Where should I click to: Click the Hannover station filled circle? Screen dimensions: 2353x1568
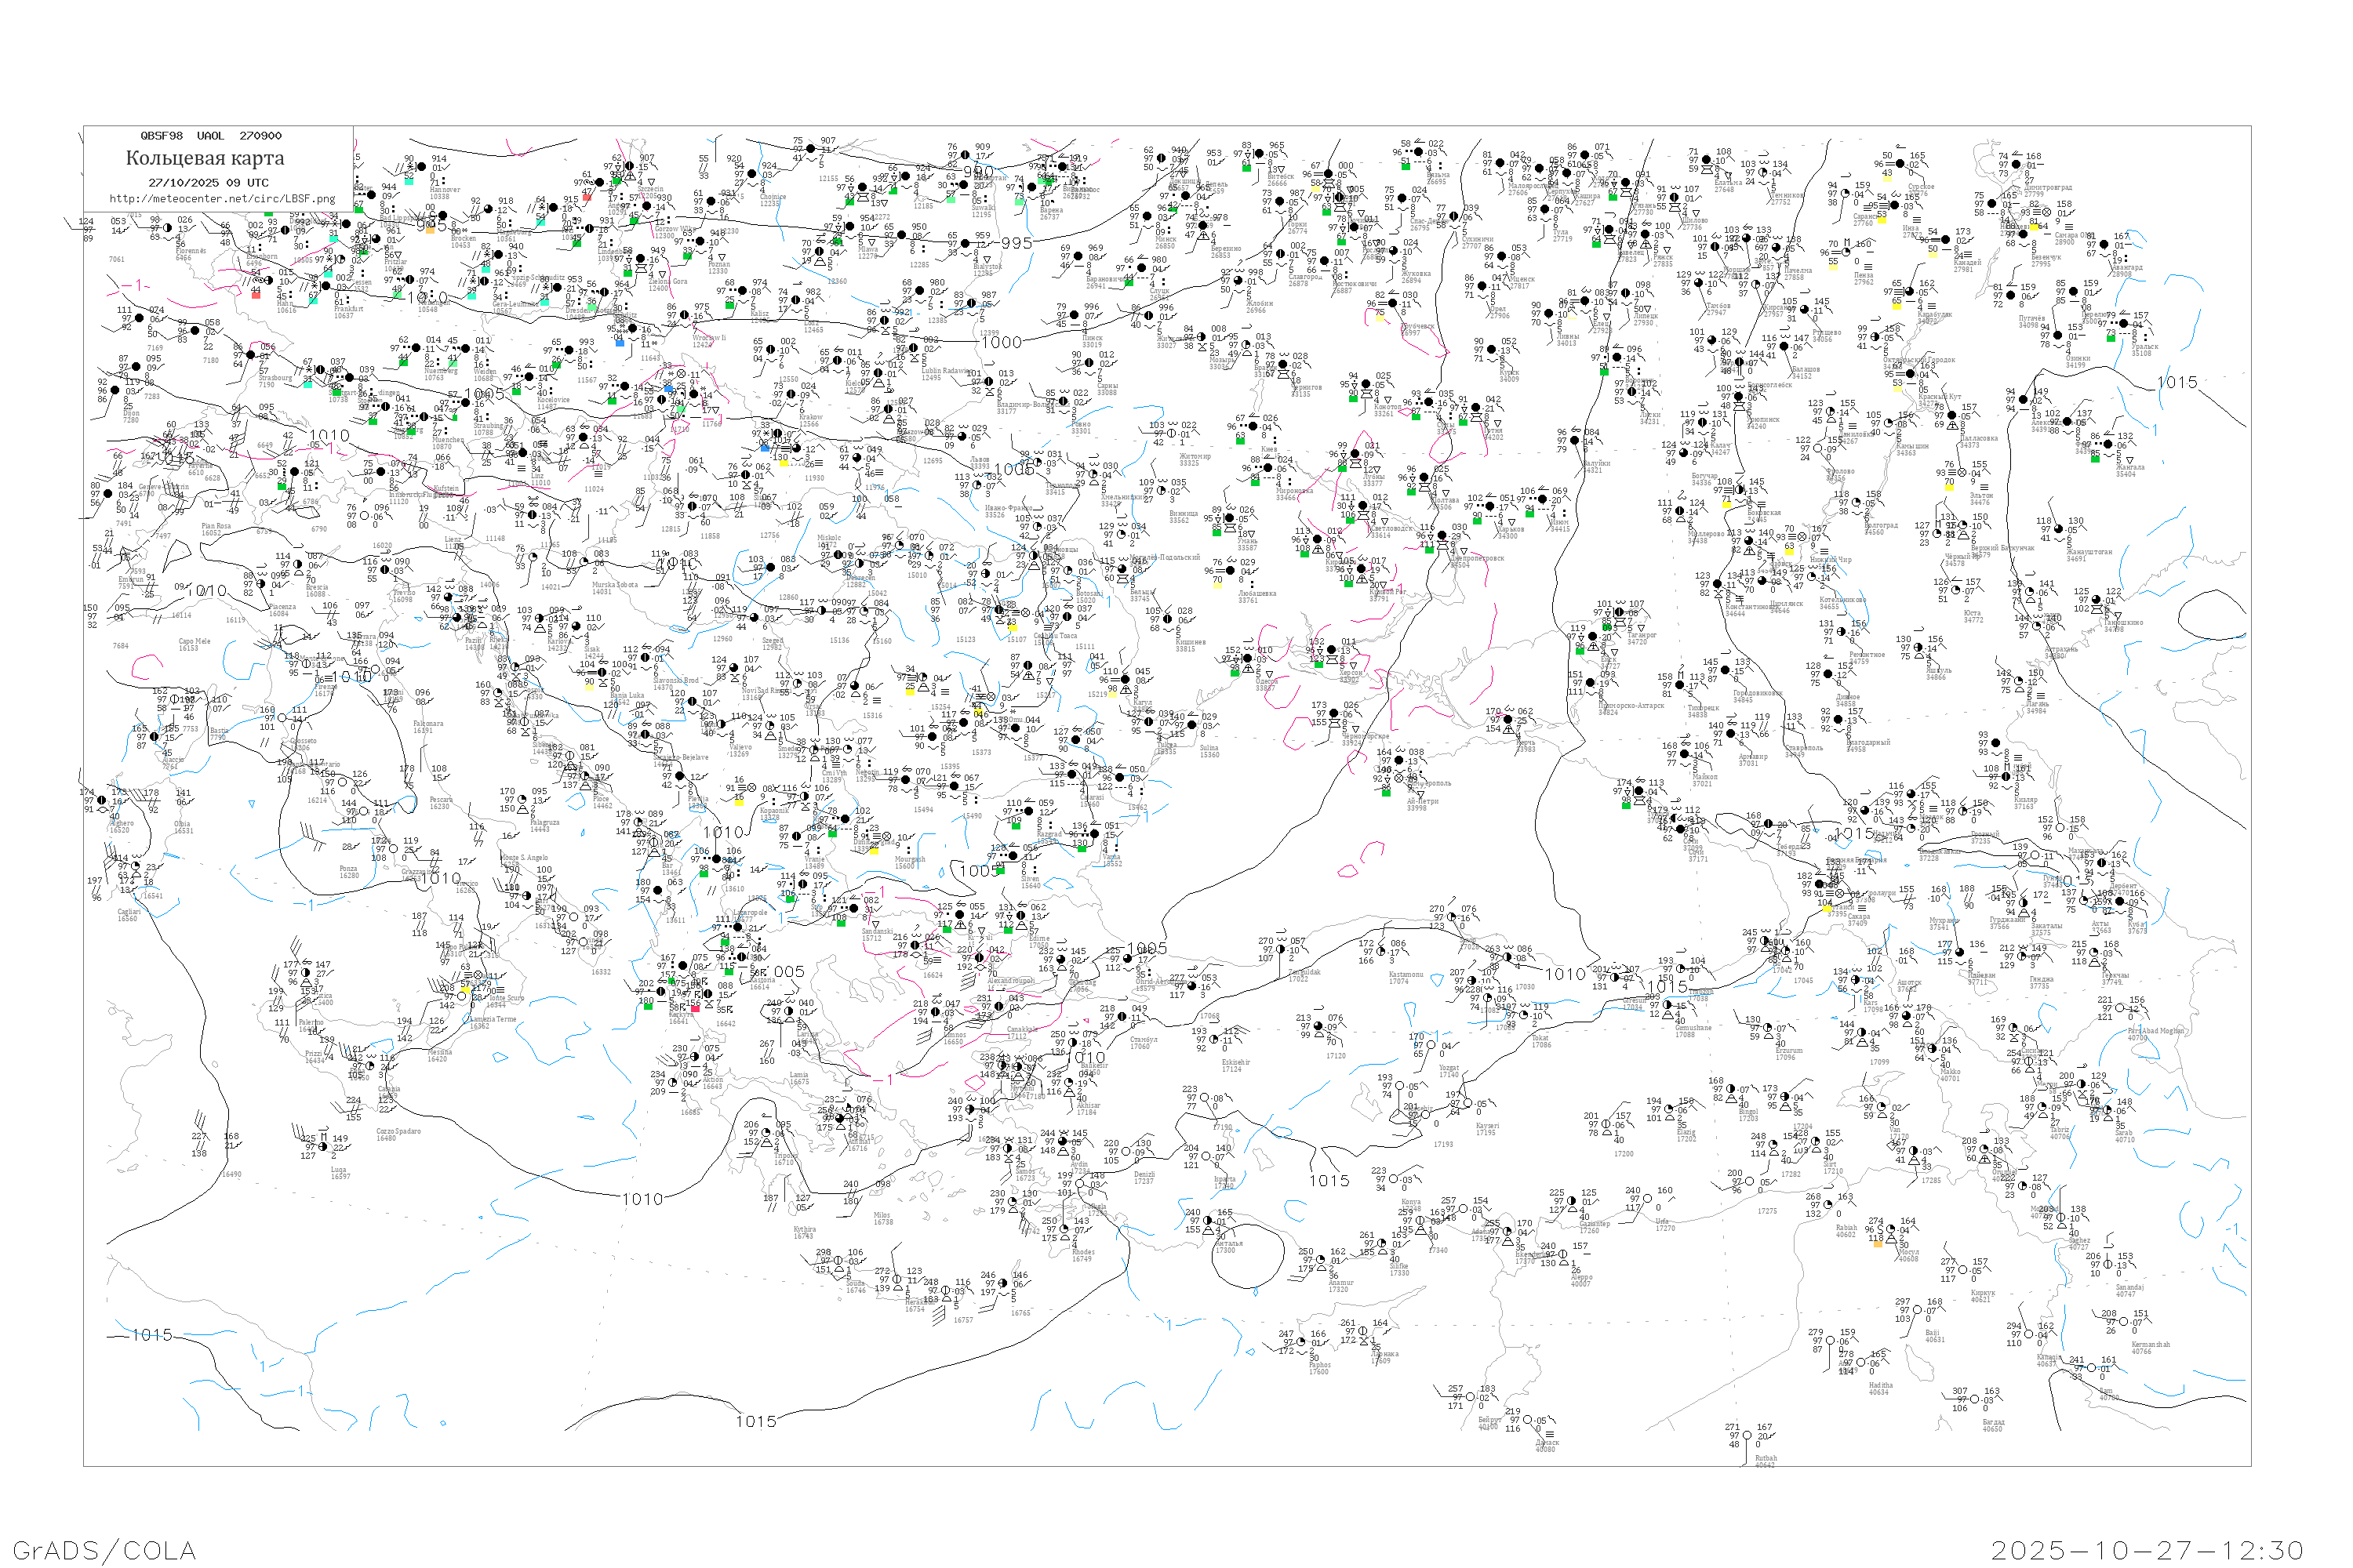click(422, 168)
